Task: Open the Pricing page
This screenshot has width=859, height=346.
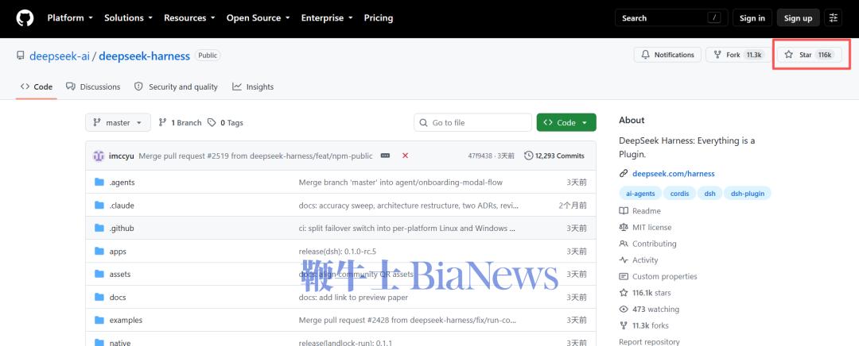Action: pyautogui.click(x=379, y=18)
